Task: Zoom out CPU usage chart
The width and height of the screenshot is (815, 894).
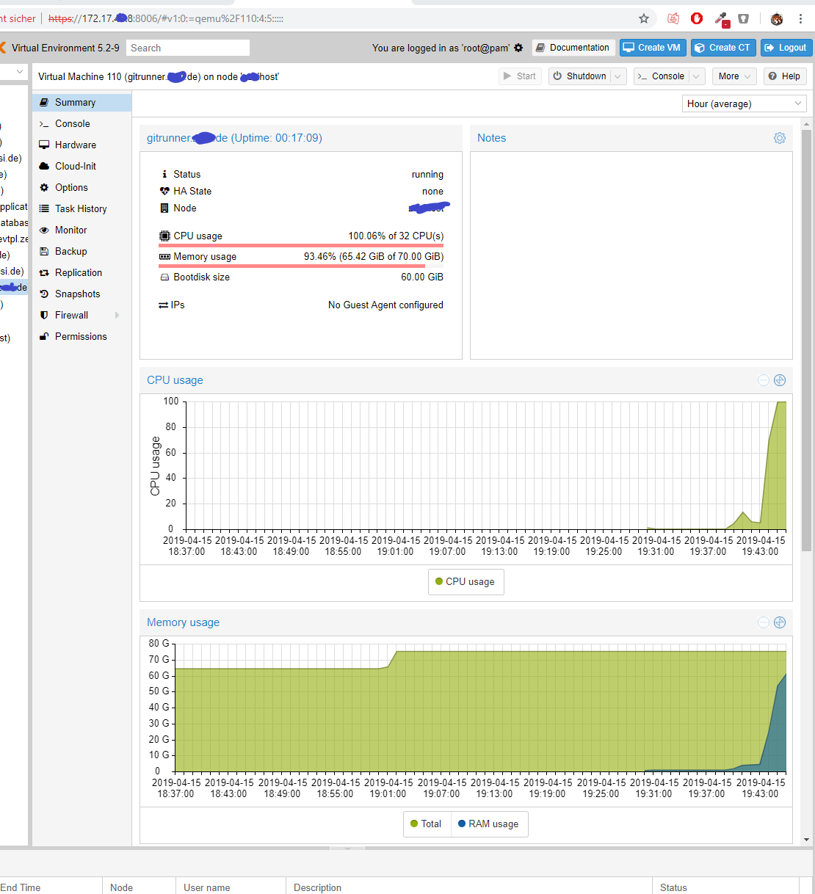Action: pos(764,380)
